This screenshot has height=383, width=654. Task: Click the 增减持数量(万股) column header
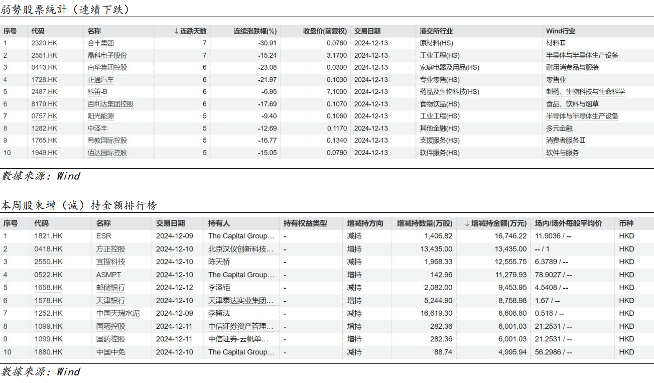[424, 223]
